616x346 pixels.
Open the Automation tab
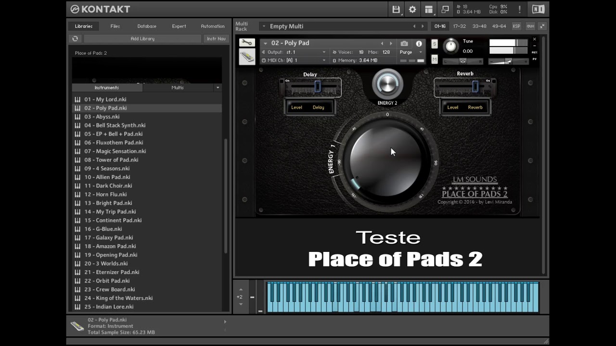(x=213, y=26)
